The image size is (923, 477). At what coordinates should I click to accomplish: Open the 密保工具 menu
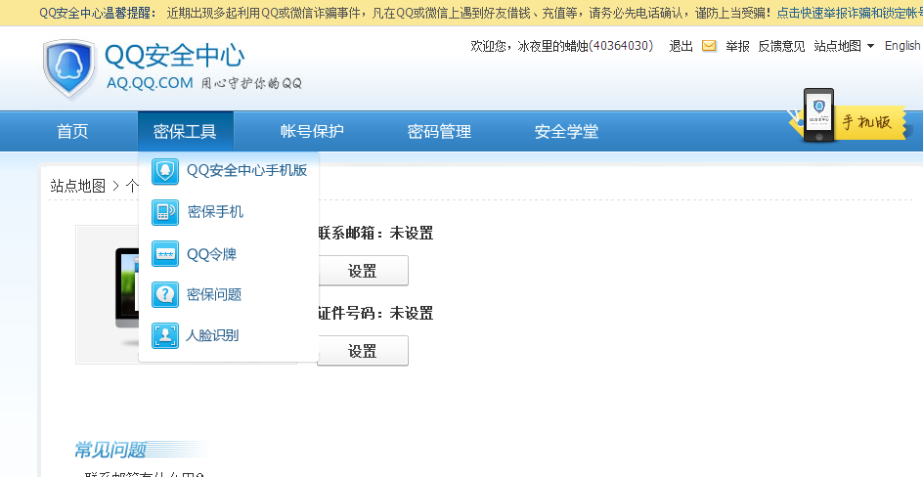click(x=185, y=131)
